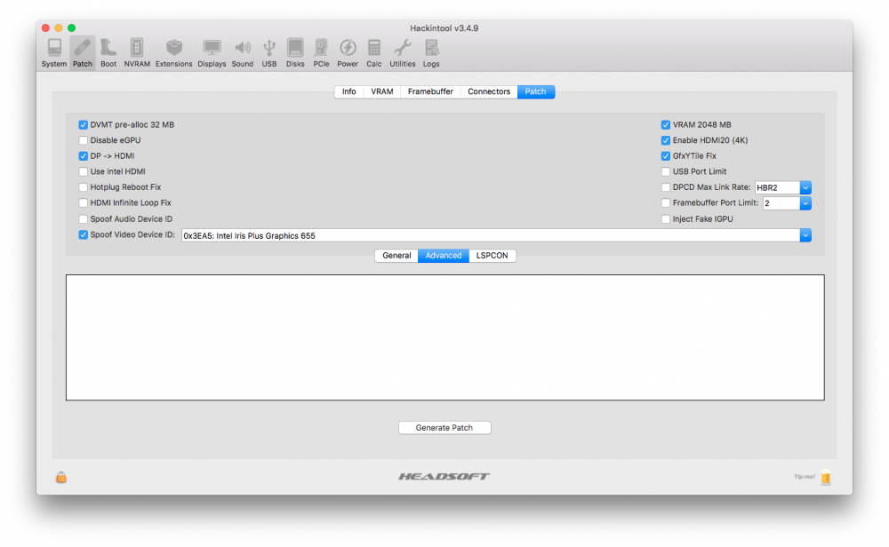Check Framebuffer Port Limit

click(x=666, y=202)
